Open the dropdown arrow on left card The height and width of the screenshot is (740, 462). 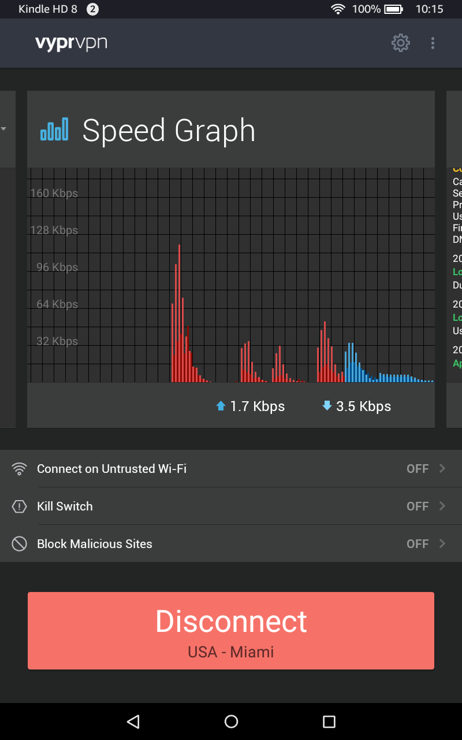coord(3,128)
